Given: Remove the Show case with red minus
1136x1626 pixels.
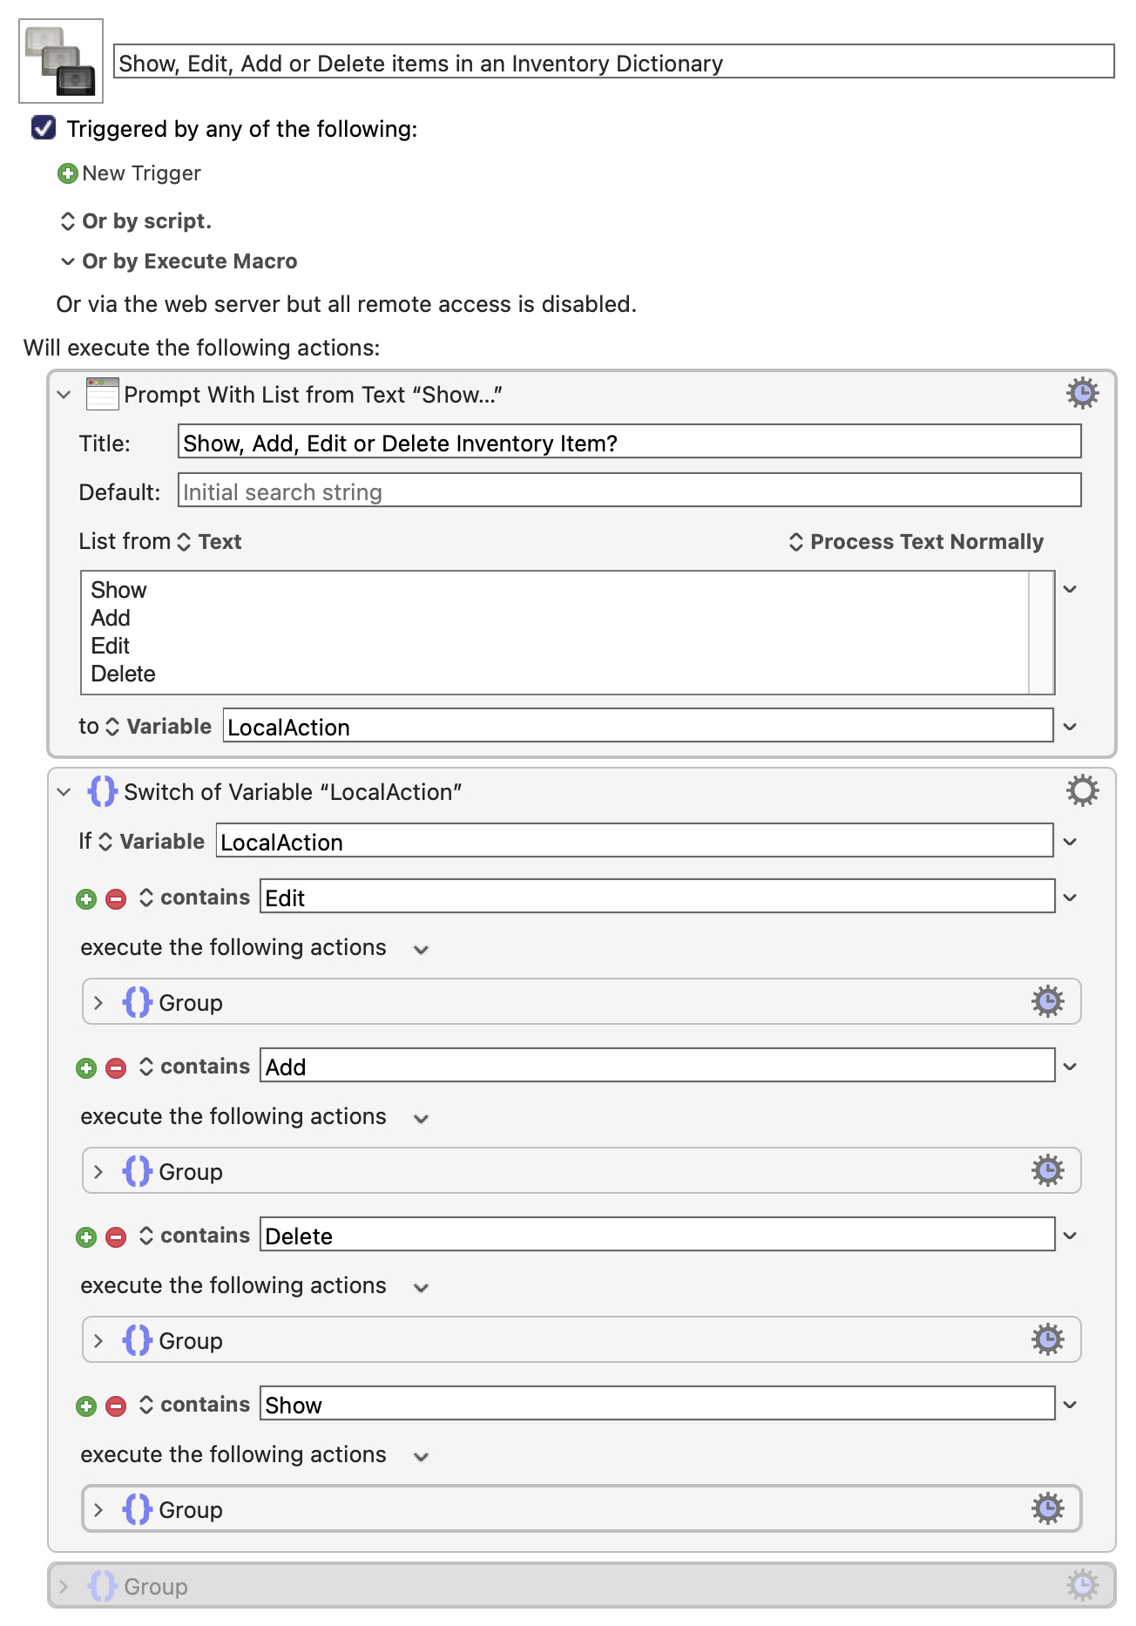Looking at the screenshot, I should click(x=116, y=1406).
